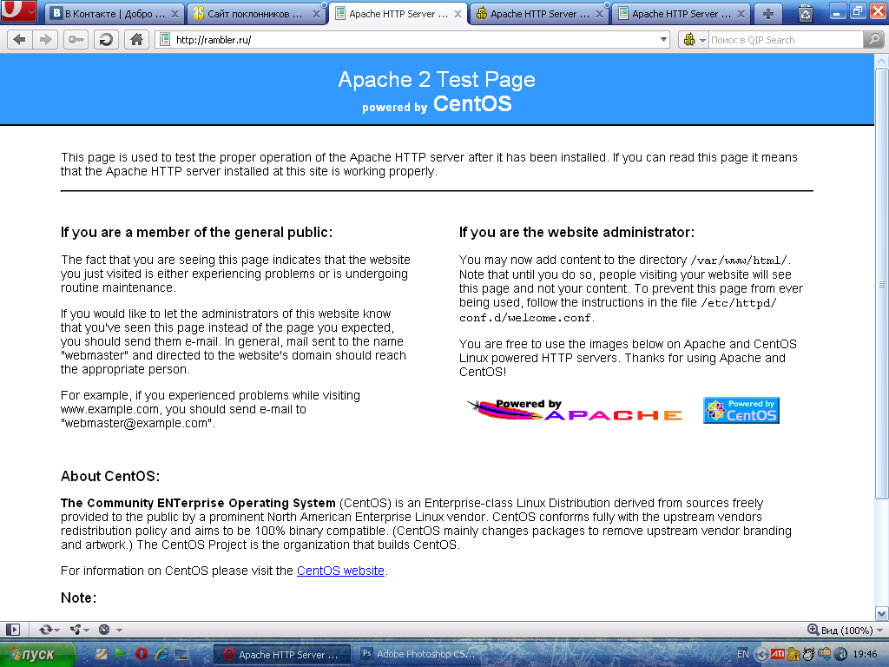Switch to the Сайт поклонников tab
The image size is (889, 667).
(x=255, y=14)
